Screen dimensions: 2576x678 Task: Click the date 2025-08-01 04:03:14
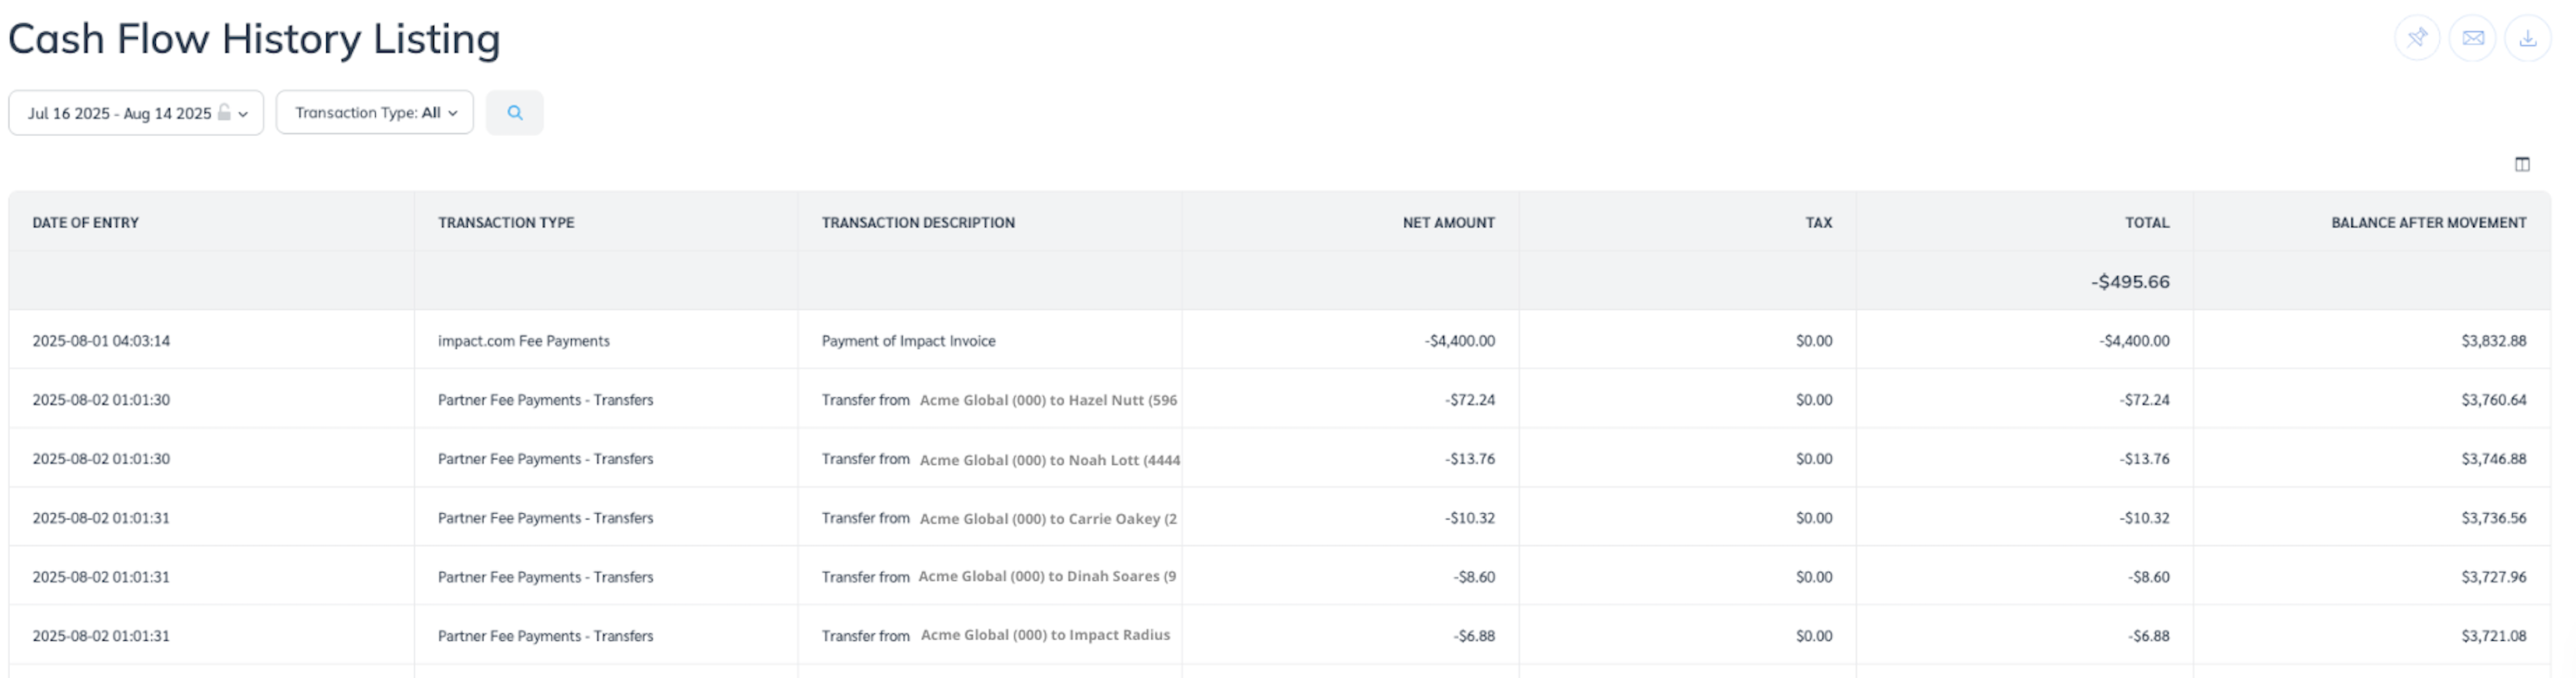pyautogui.click(x=101, y=341)
